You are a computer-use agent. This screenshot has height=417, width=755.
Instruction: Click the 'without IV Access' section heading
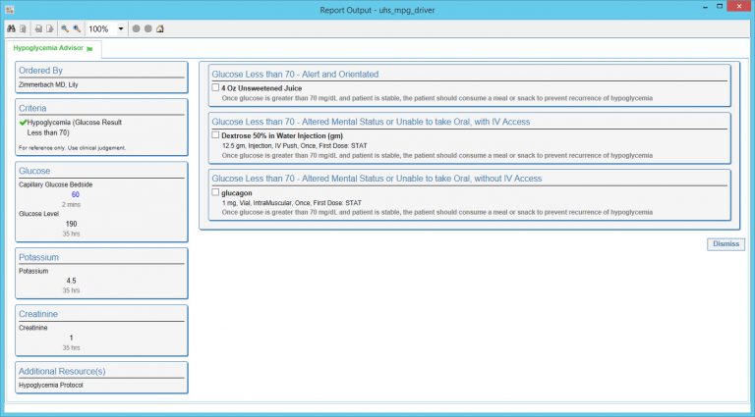[377, 179]
